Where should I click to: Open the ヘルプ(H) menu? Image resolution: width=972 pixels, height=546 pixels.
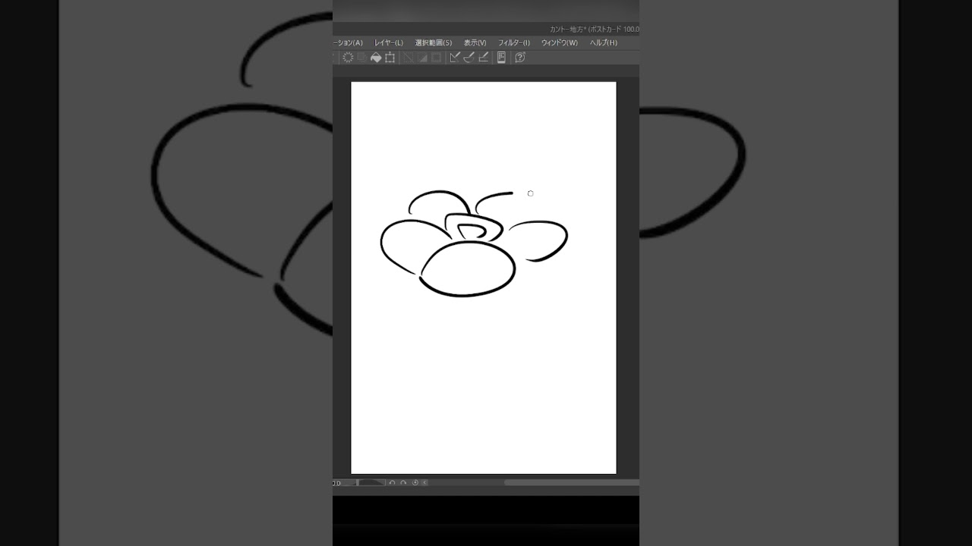(604, 43)
